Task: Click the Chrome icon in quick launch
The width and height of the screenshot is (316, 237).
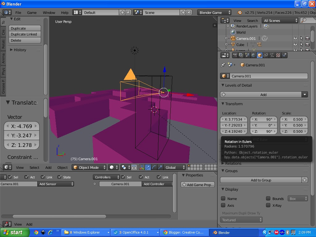Action: click(36, 232)
